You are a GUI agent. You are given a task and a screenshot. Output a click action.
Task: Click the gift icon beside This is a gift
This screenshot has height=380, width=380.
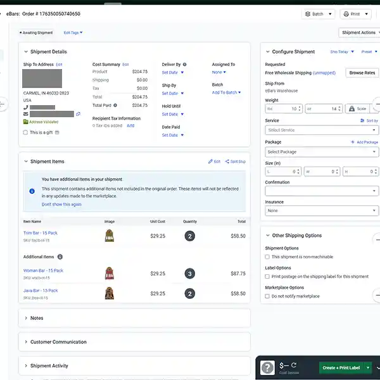point(57,132)
